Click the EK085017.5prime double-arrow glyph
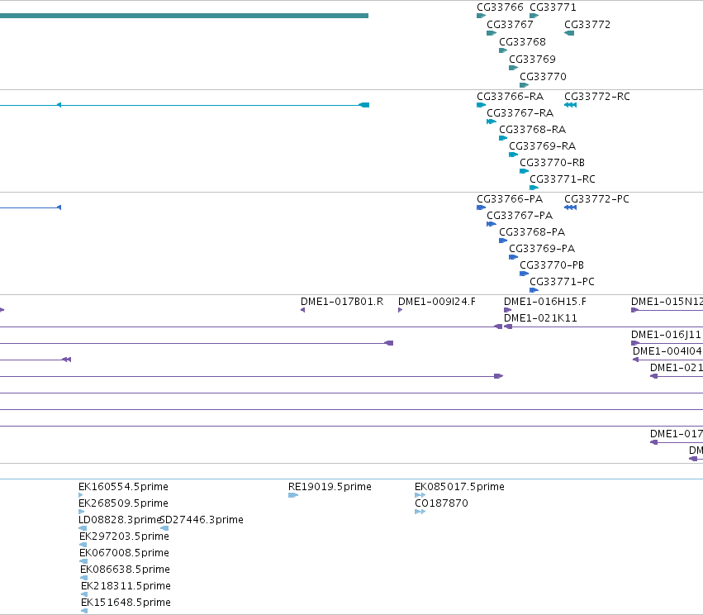703x615 pixels. (x=420, y=495)
